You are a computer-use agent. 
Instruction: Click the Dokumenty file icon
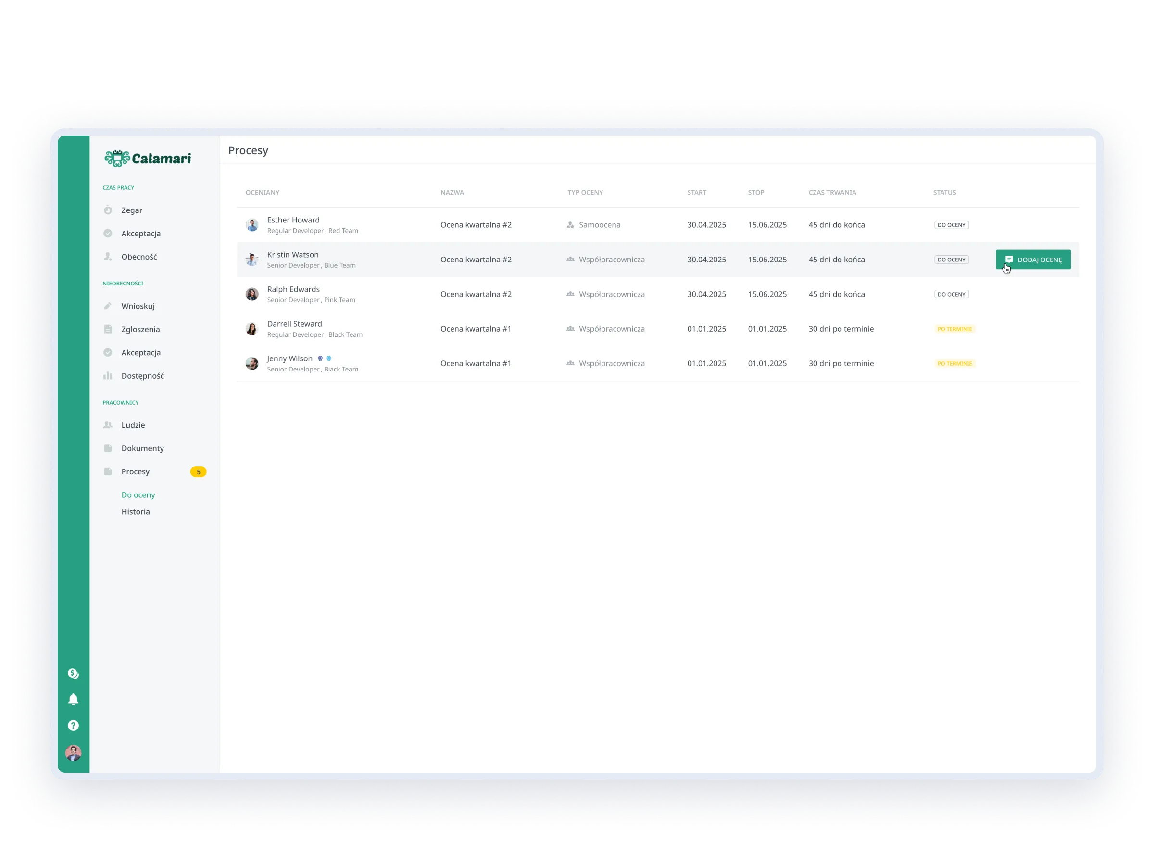click(108, 448)
